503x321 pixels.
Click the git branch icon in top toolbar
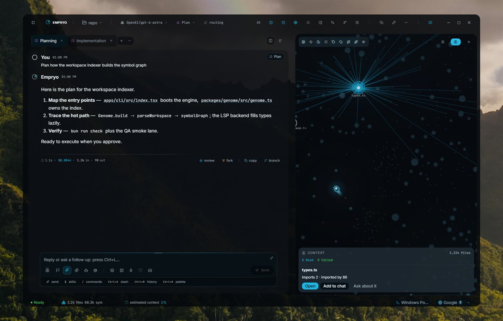[345, 22]
